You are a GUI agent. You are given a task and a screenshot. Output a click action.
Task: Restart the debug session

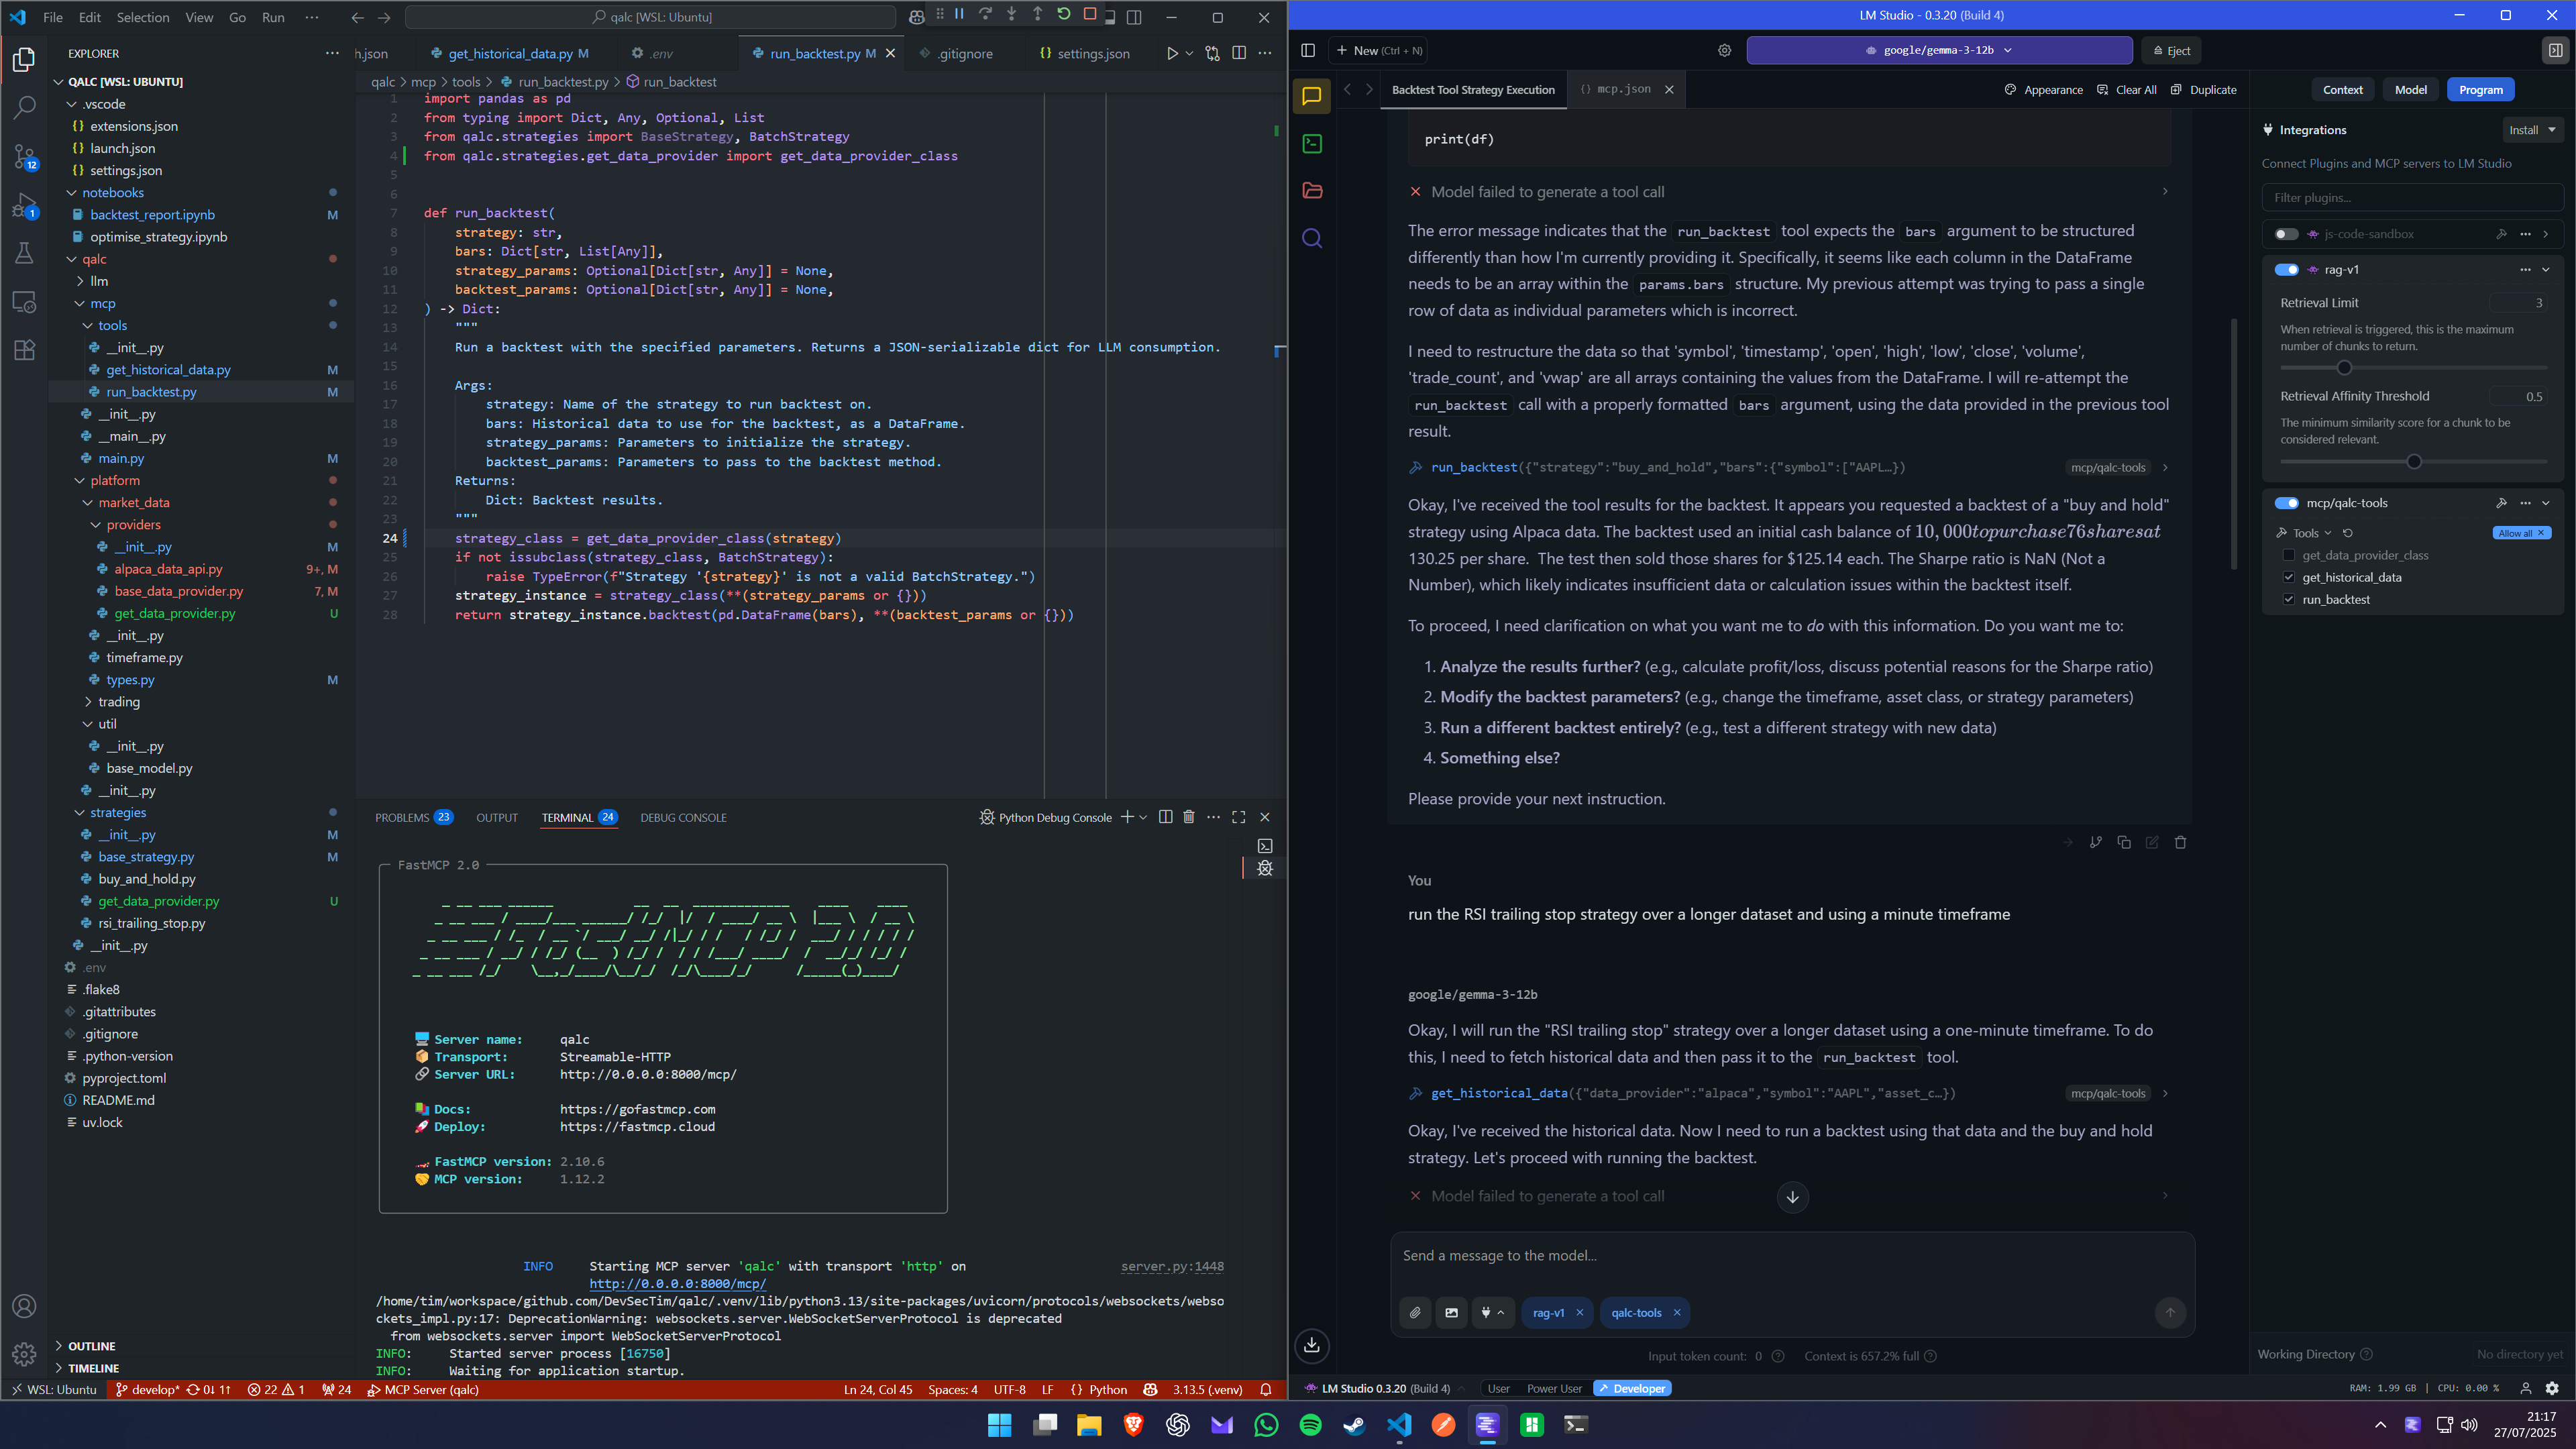coord(1064,14)
